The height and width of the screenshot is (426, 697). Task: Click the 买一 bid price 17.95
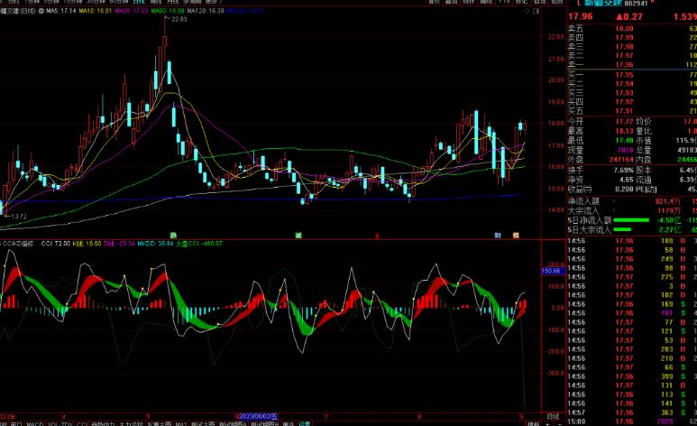pyautogui.click(x=624, y=75)
